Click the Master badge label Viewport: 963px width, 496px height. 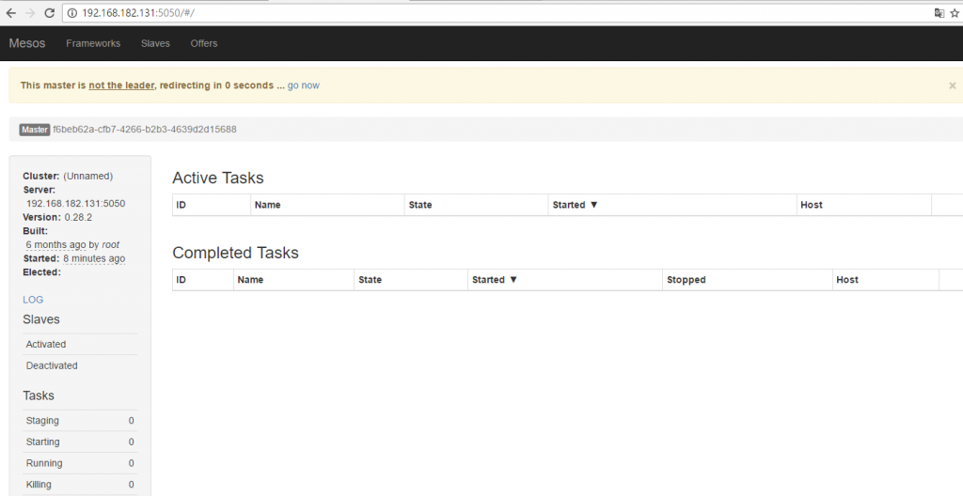[35, 130]
